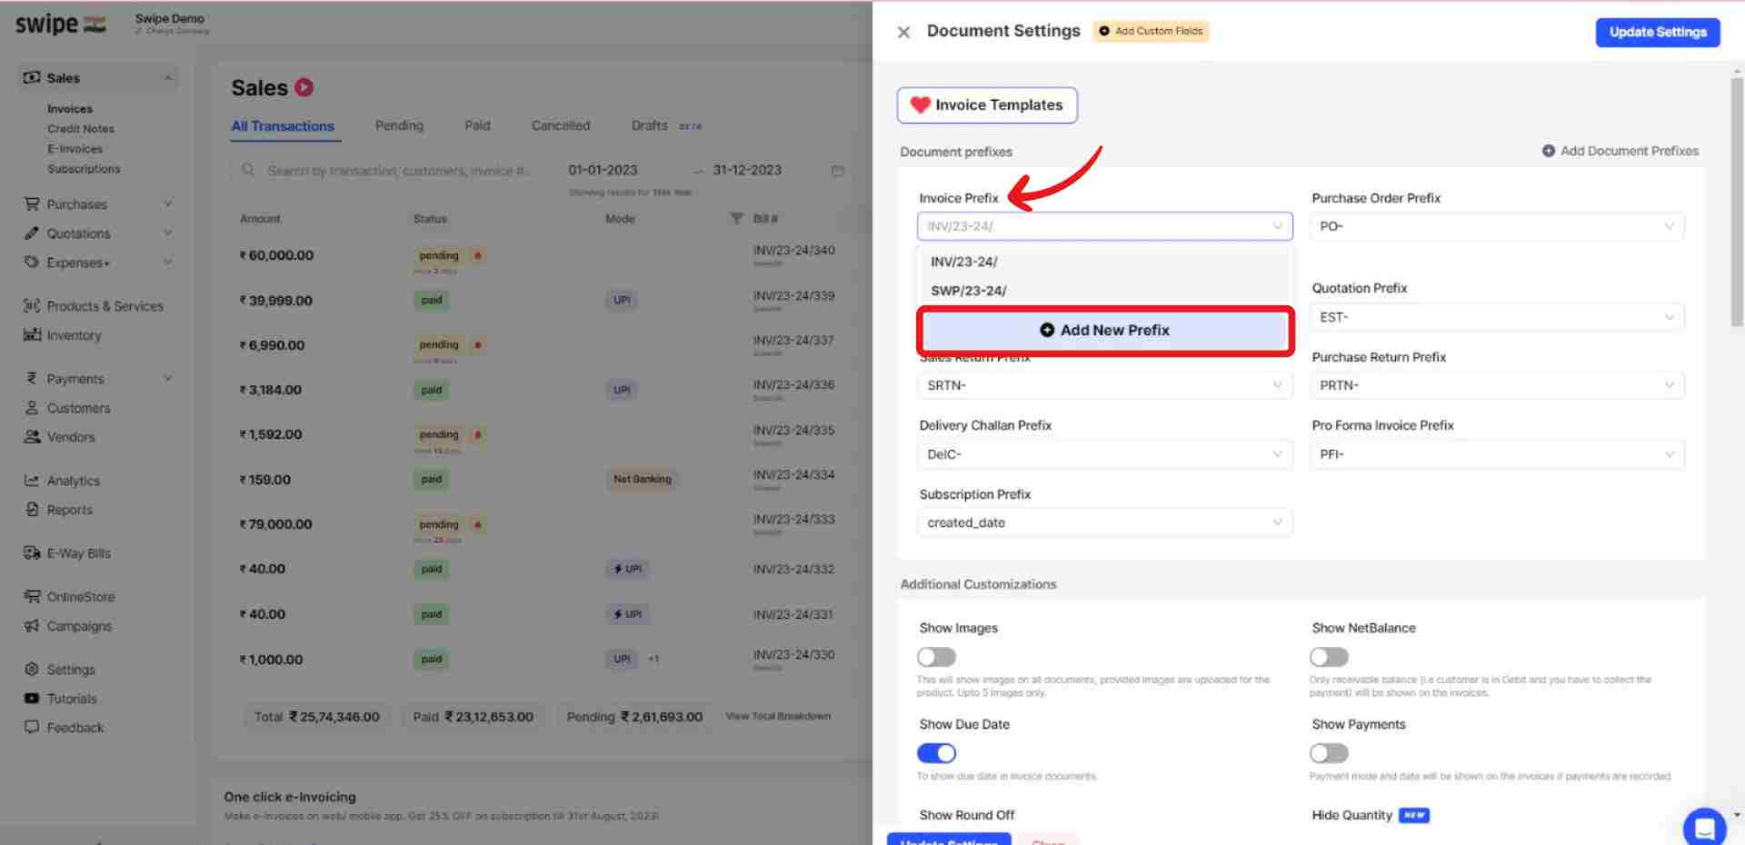1745x845 pixels.
Task: Toggle Show Images switch
Action: [x=936, y=657]
